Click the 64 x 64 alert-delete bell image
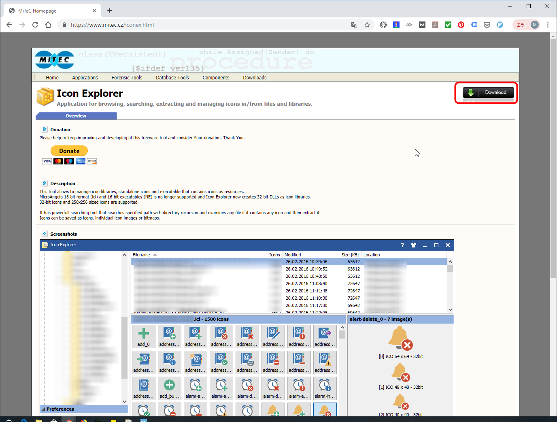 click(400, 339)
